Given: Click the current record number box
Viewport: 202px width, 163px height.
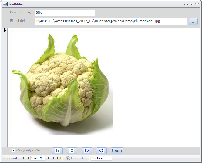Looking at the screenshot, I should coord(38,158).
